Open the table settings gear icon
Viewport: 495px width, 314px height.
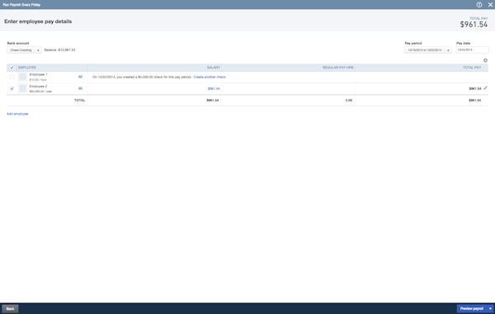pyautogui.click(x=485, y=60)
